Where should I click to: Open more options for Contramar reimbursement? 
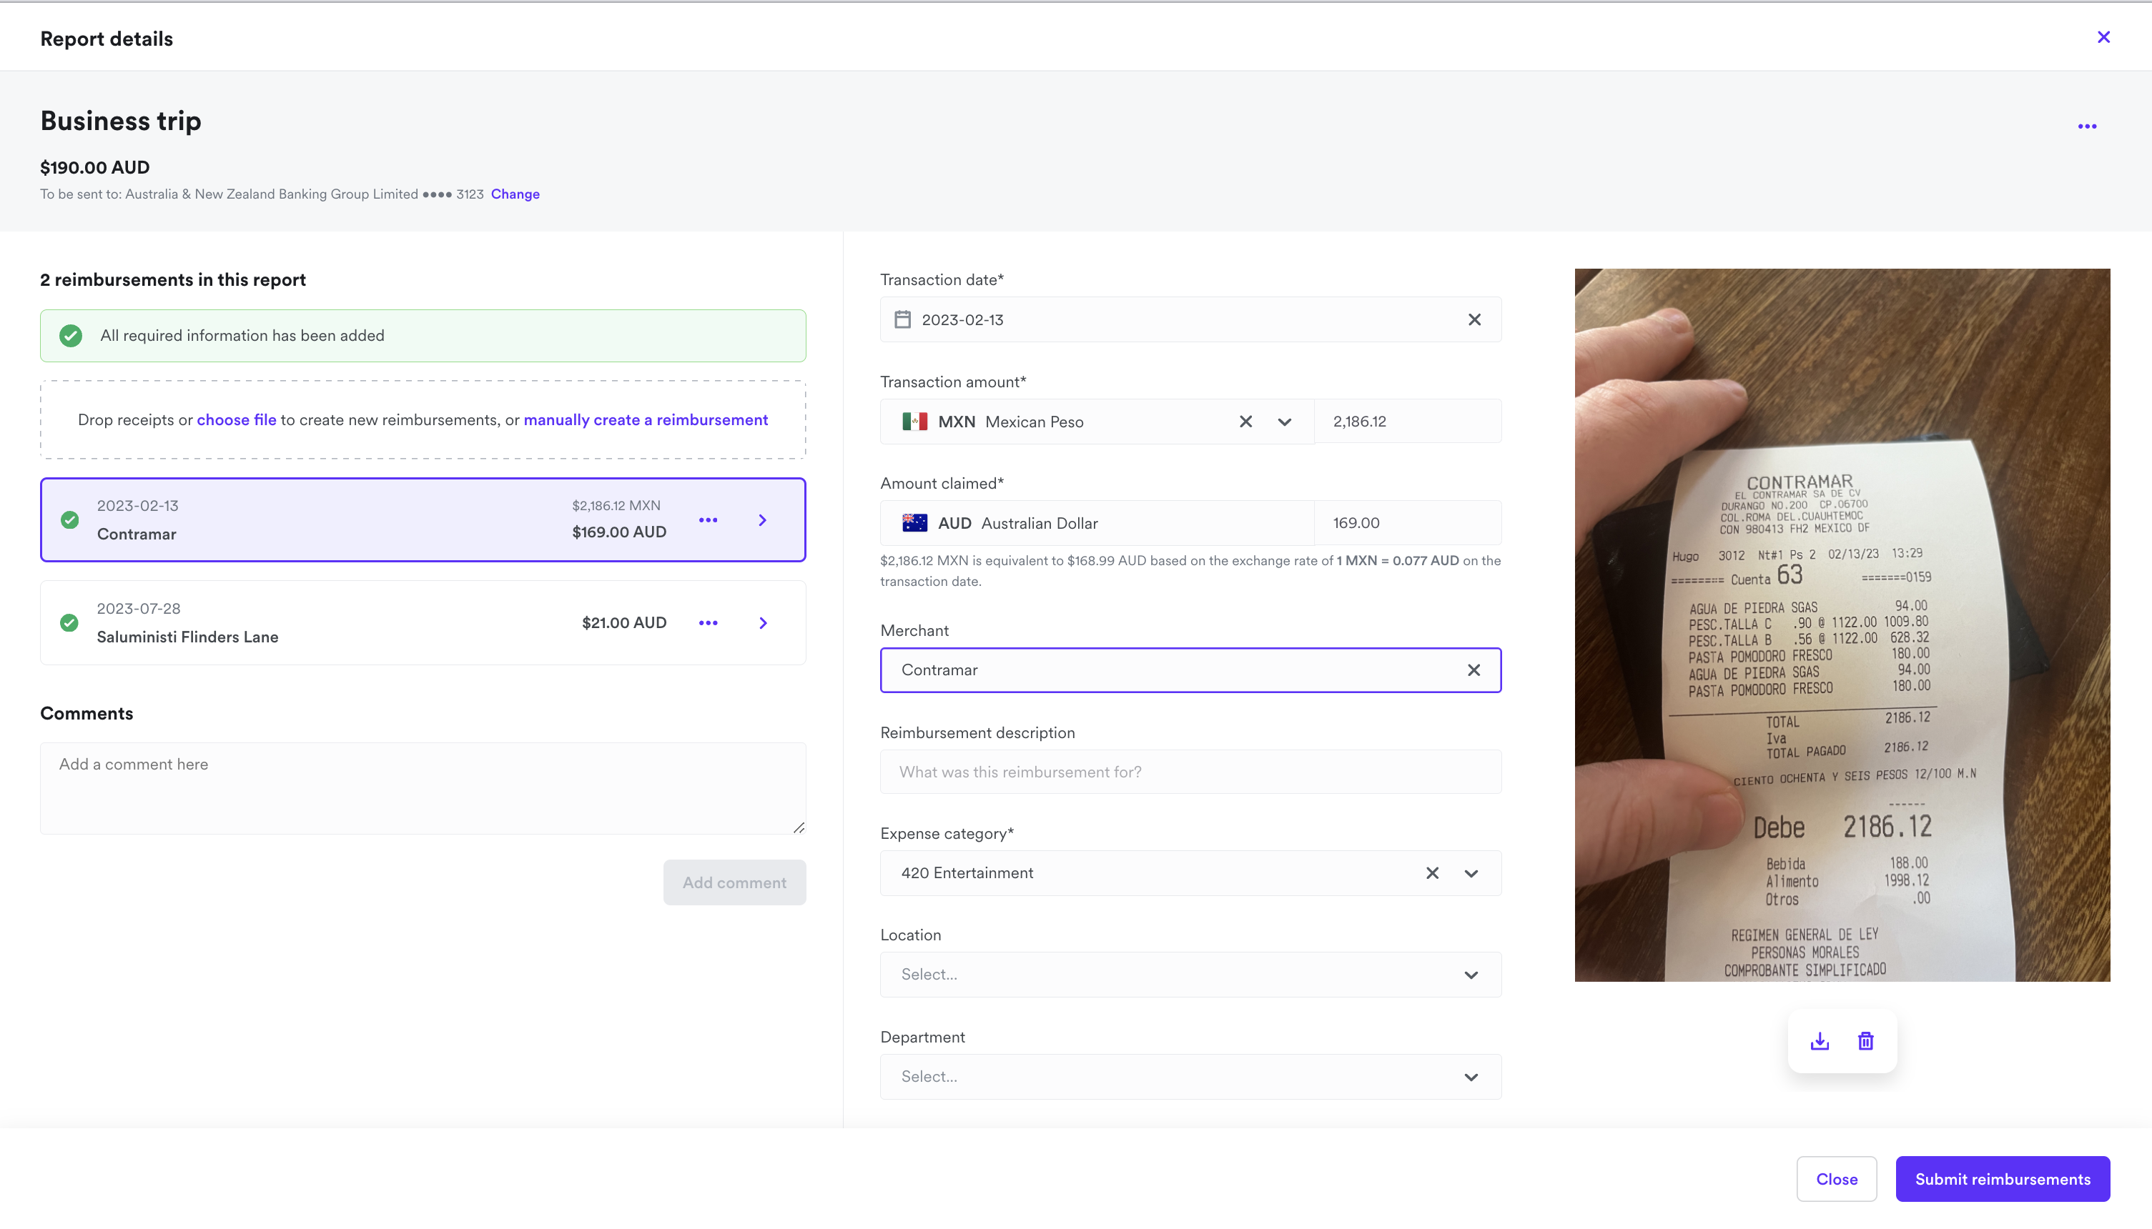tap(708, 520)
